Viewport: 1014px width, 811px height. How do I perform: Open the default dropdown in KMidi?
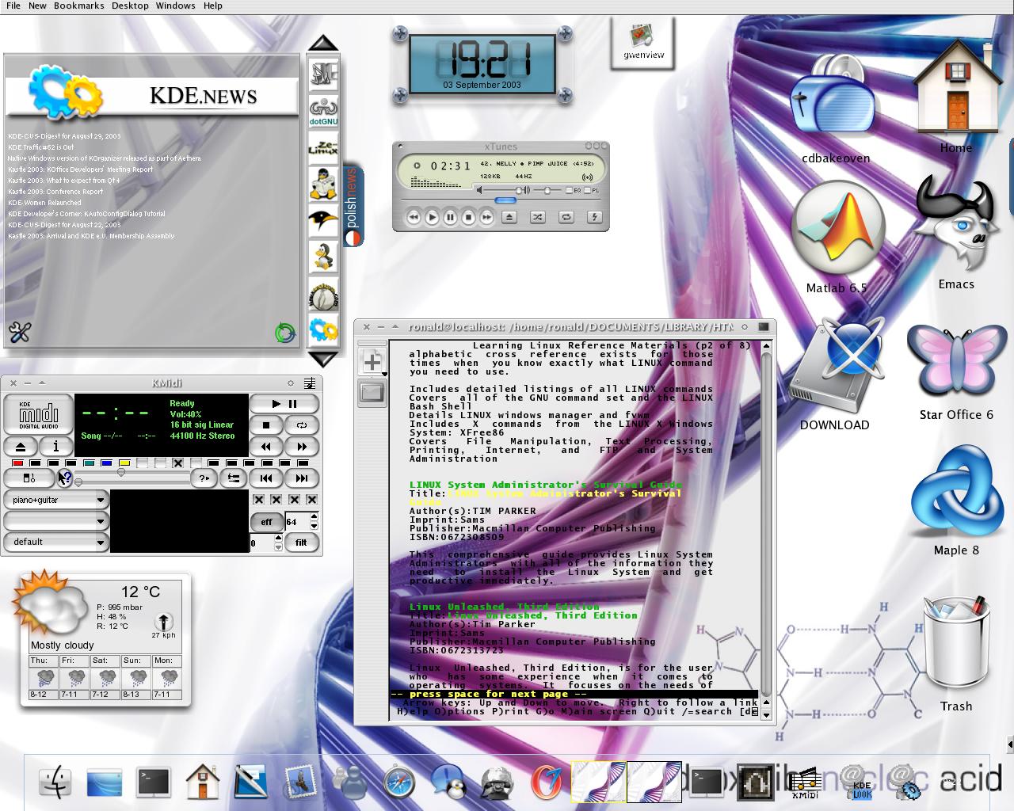click(55, 542)
